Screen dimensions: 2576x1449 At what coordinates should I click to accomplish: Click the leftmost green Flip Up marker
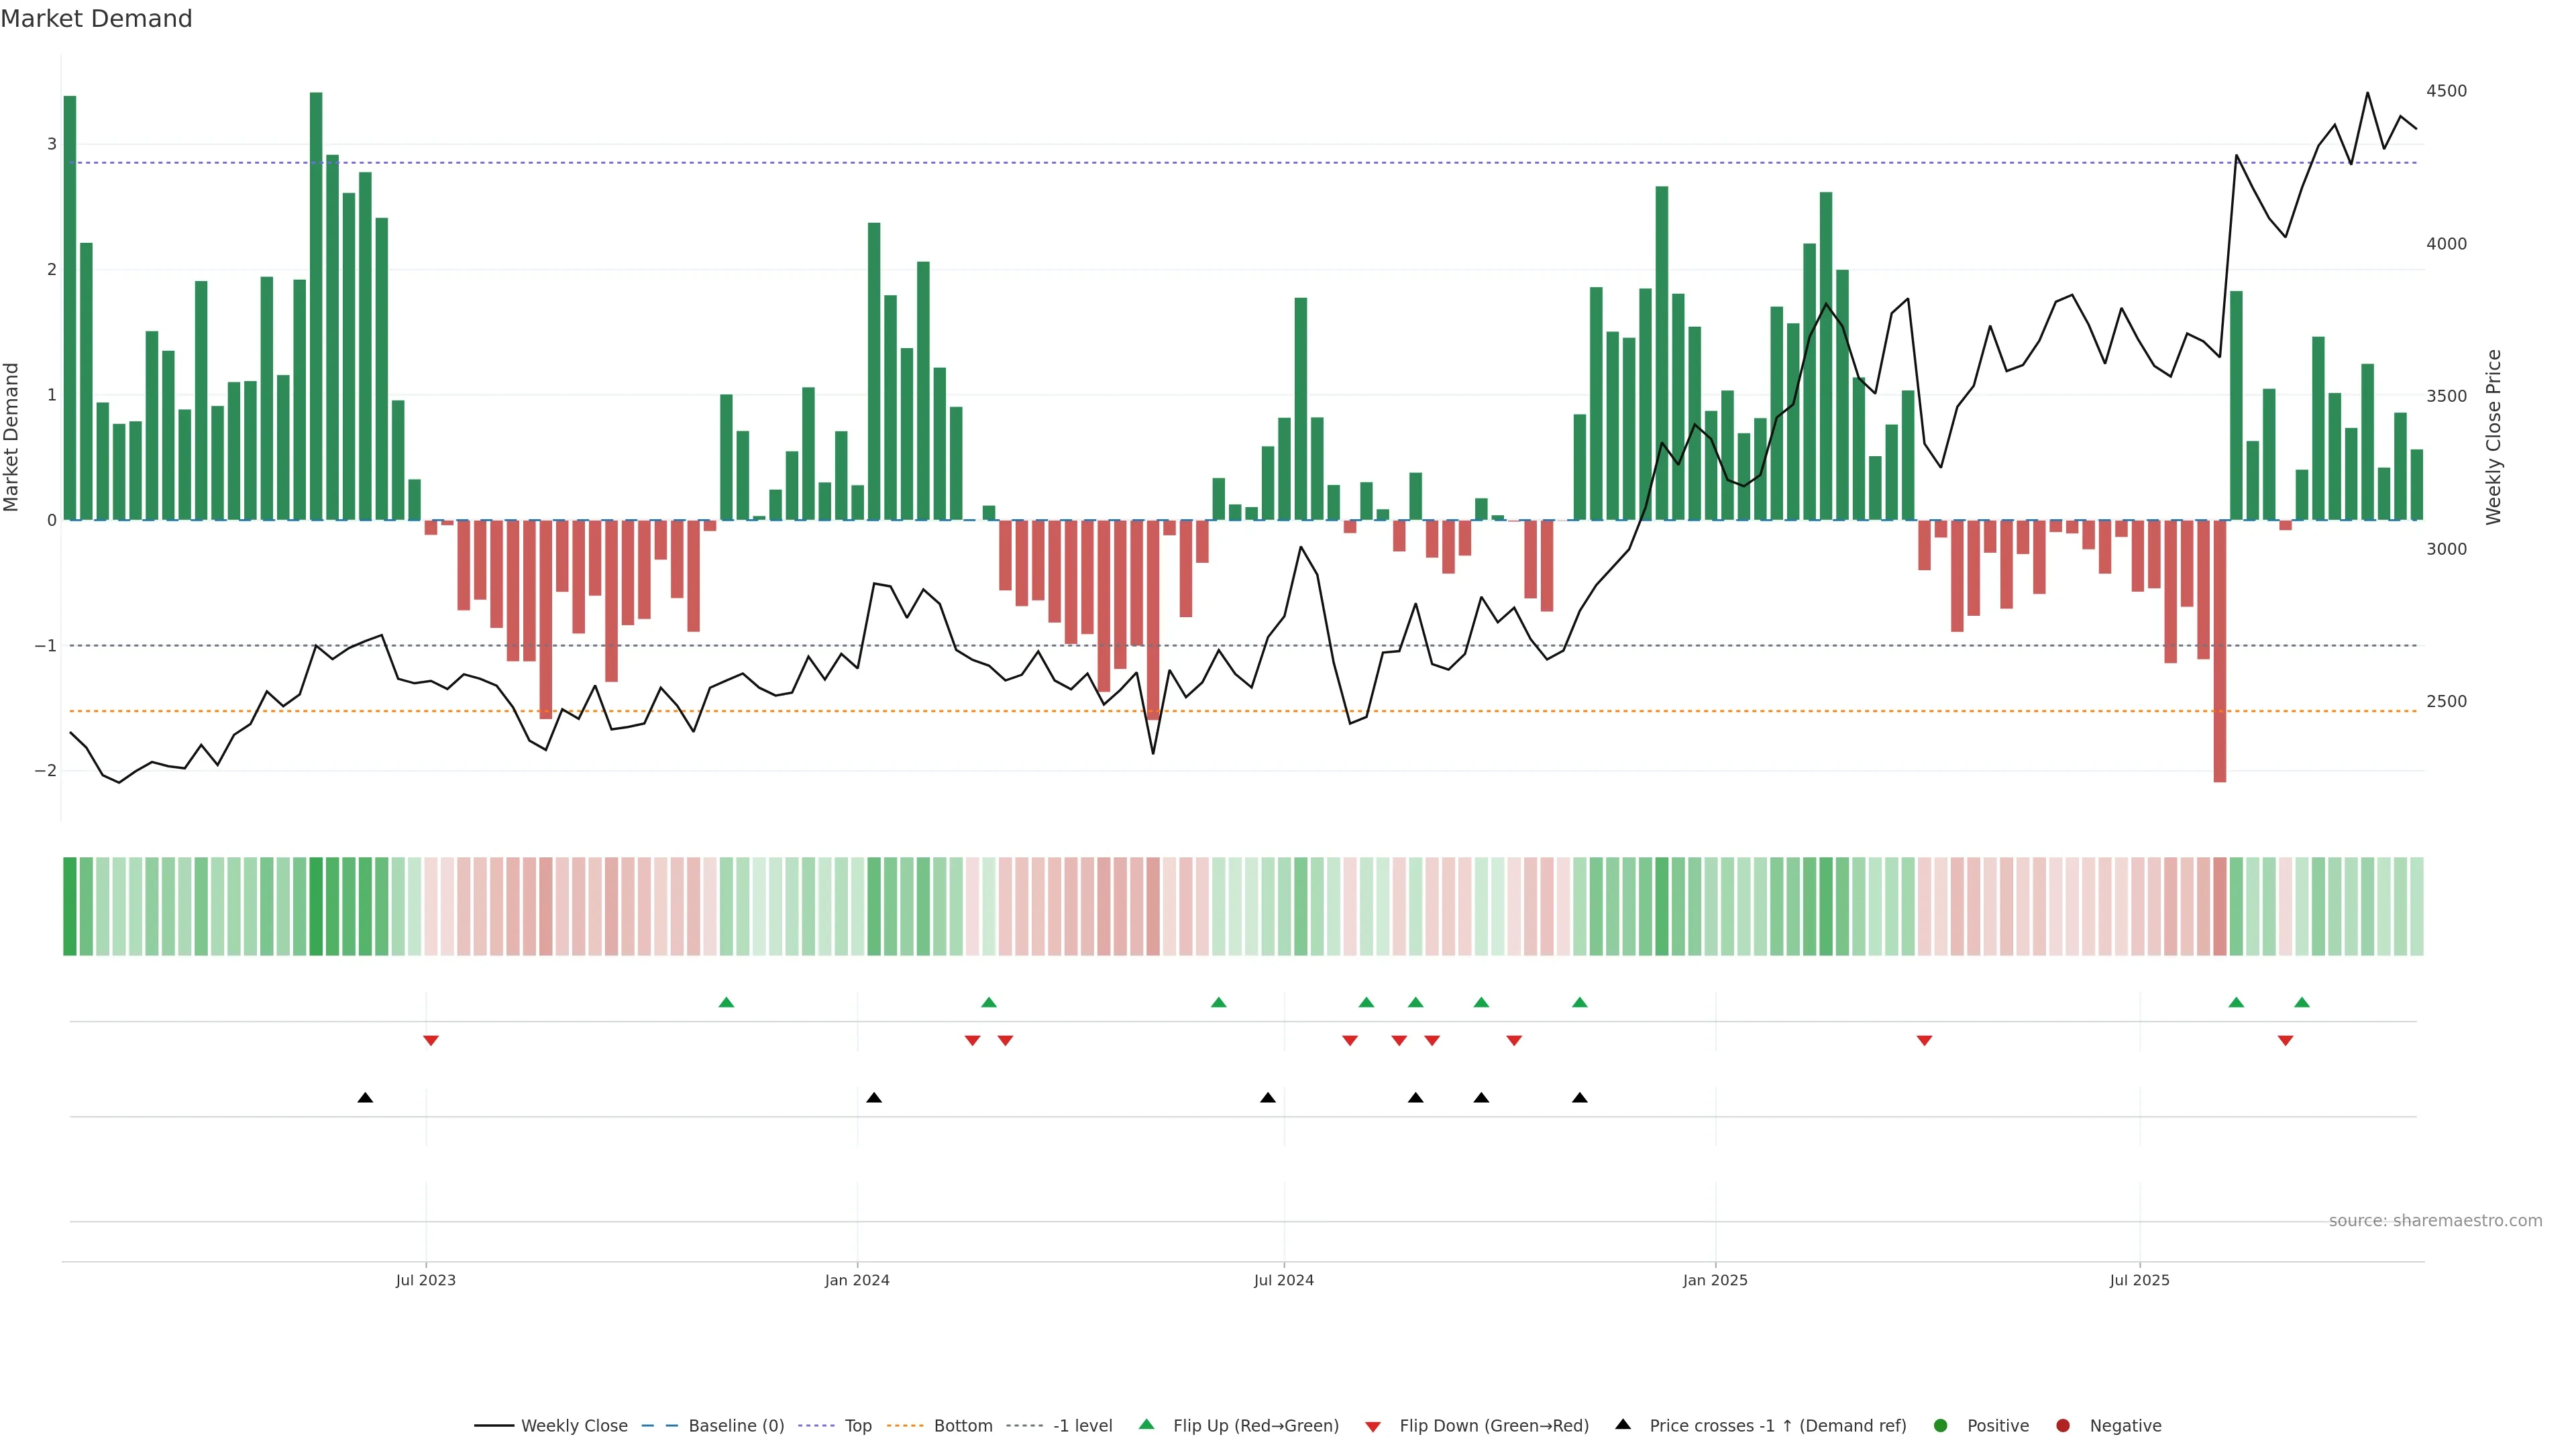tap(727, 1002)
